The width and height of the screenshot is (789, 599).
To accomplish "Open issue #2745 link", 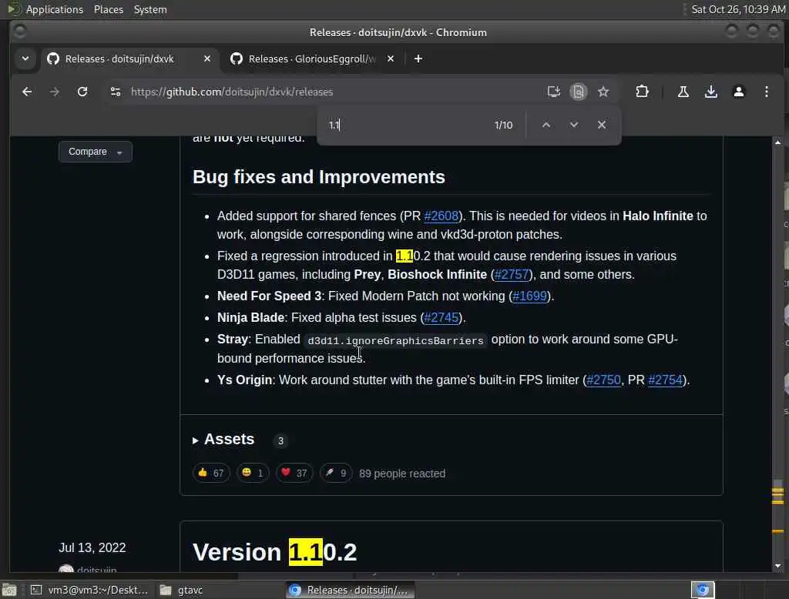I will pos(442,318).
